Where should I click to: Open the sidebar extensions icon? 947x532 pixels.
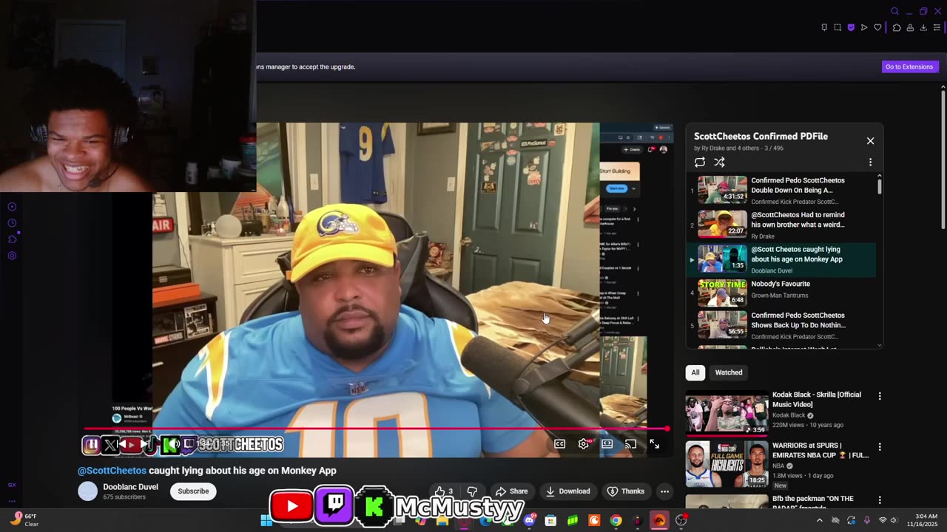tap(12, 239)
